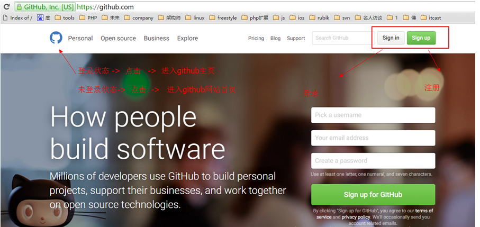The height and width of the screenshot is (227, 480).
Task: Open the Support link
Action: tap(296, 38)
